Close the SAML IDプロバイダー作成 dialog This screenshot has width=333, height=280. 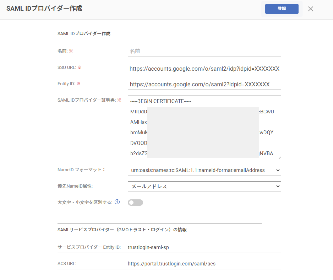(x=311, y=9)
